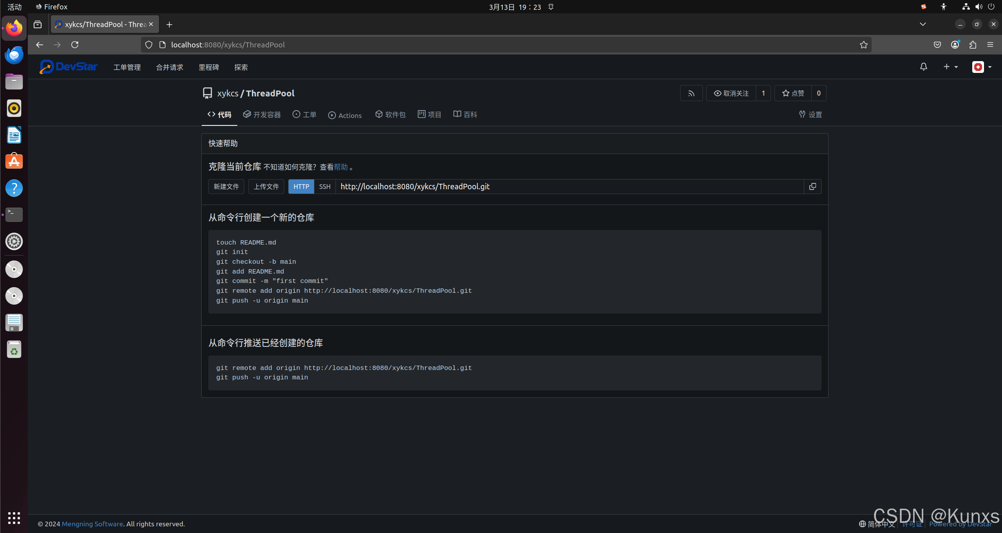Click the 新建文件 button
The image size is (1002, 533).
tap(226, 187)
